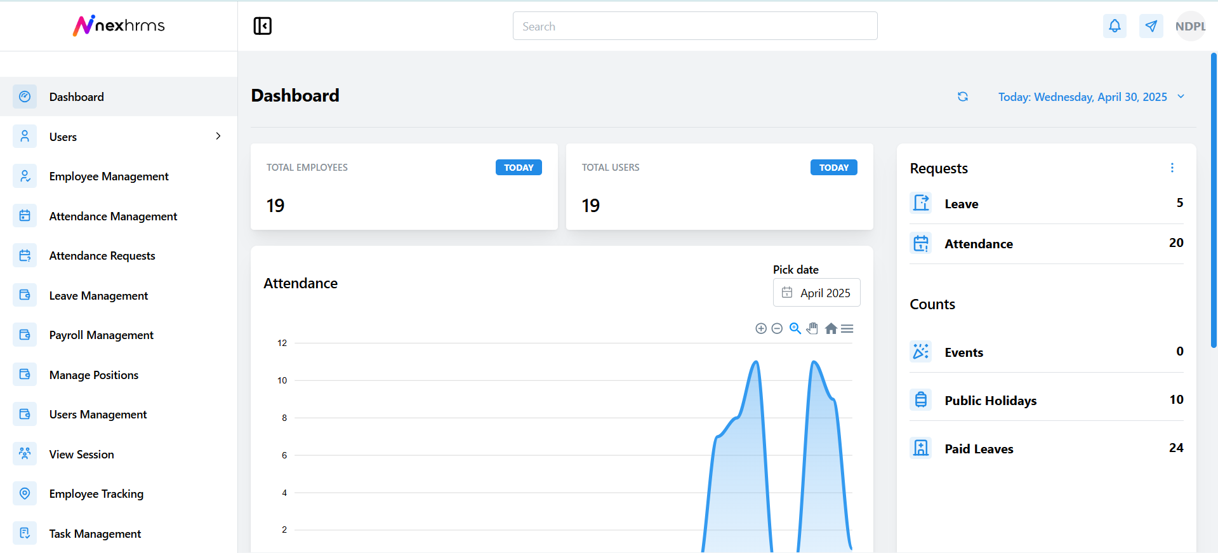Click the TODAY badge on Total Users

point(834,168)
